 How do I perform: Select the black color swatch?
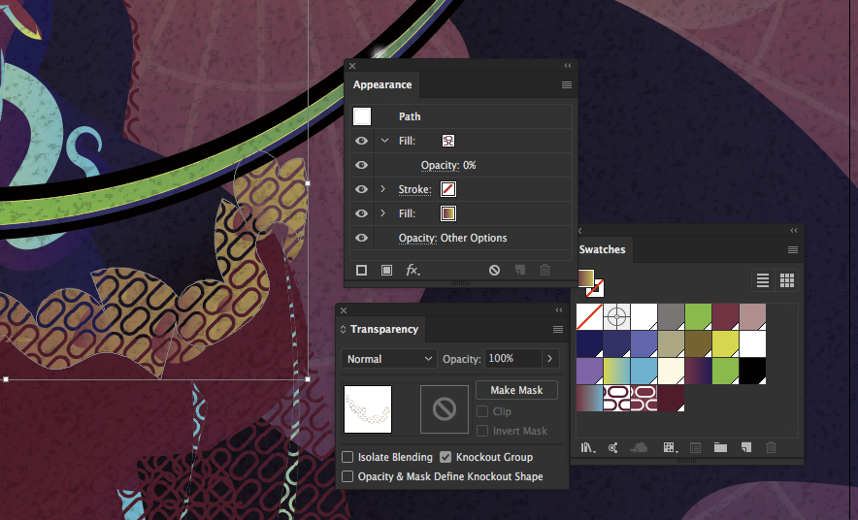click(752, 371)
